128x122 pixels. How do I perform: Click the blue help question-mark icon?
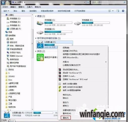(x=123, y=11)
